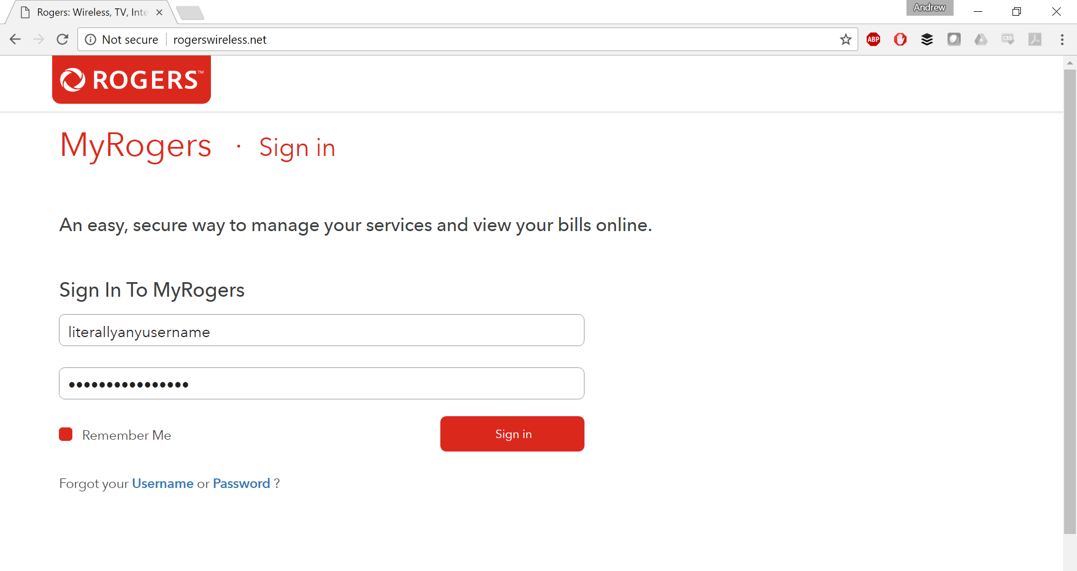Click the vertical page scrollbar
This screenshot has height=571, width=1077.
1070,303
